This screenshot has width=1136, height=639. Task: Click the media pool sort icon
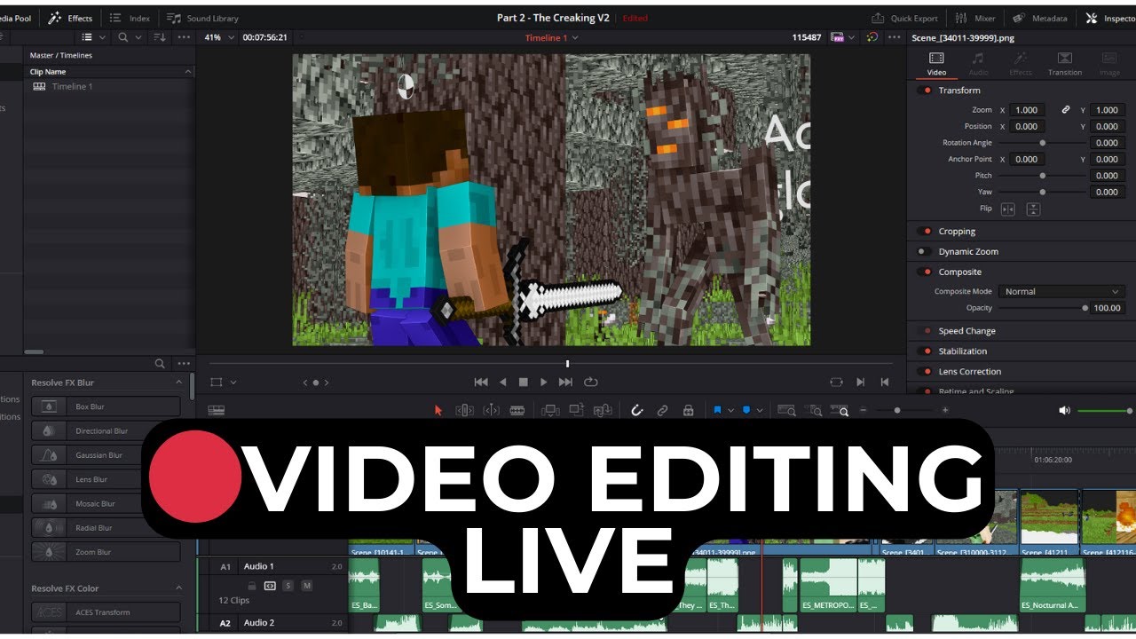(x=160, y=37)
